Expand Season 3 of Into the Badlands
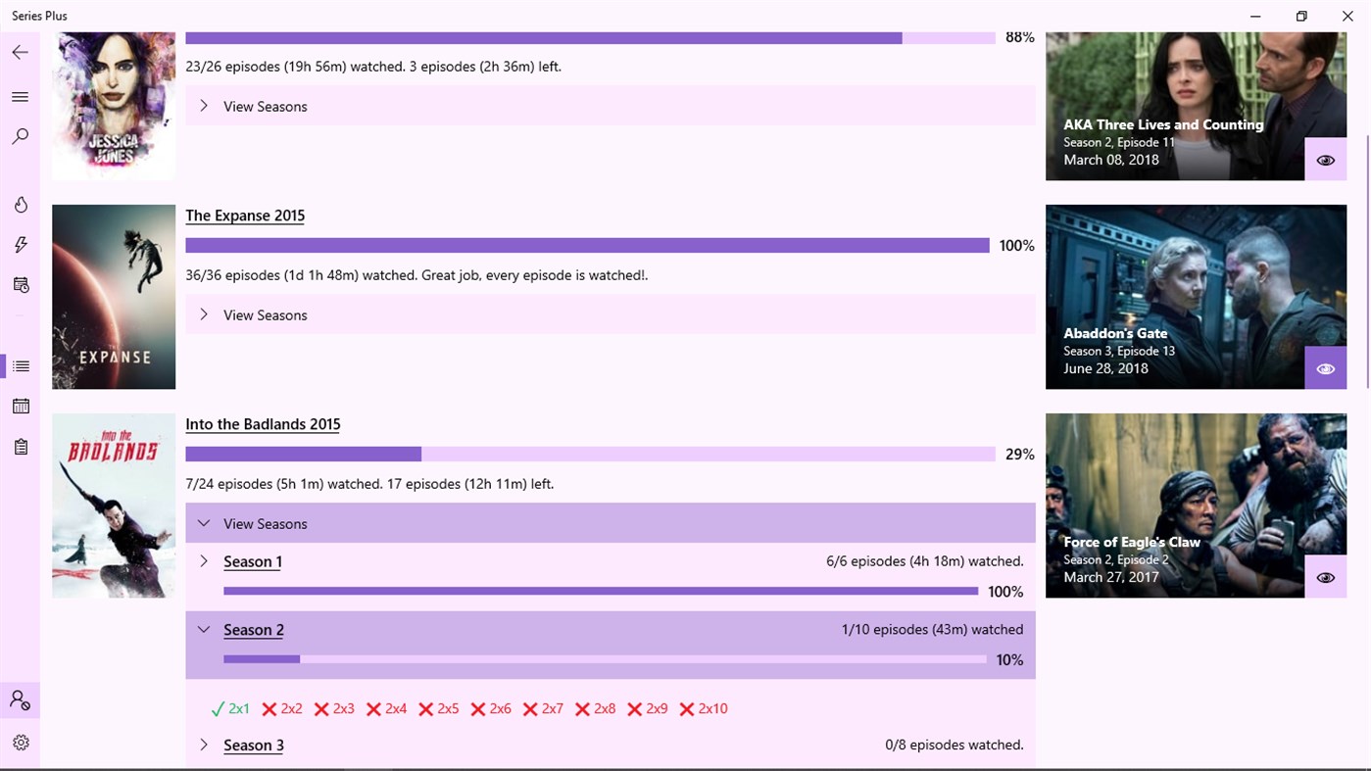Screen dimensions: 1371x771 coord(204,745)
